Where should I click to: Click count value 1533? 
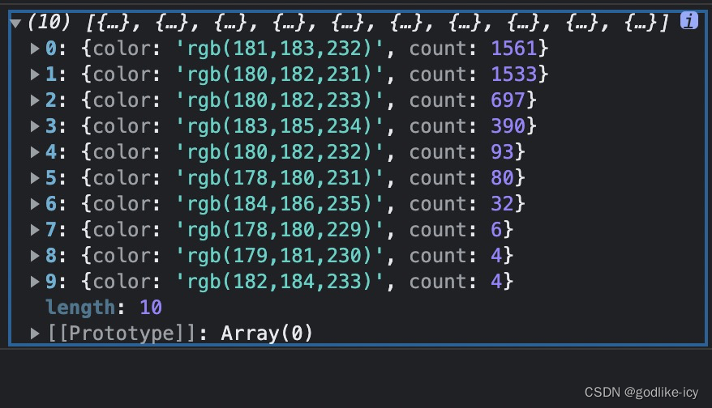click(514, 74)
